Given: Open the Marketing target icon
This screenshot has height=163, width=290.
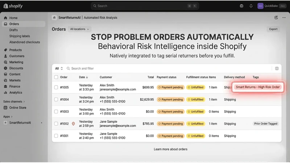Looking at the screenshot, I should pos(5,62).
